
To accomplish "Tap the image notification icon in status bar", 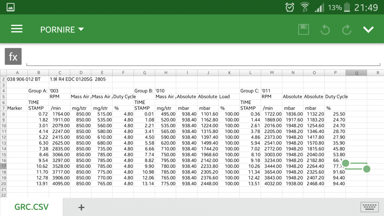I will tap(10, 7).
